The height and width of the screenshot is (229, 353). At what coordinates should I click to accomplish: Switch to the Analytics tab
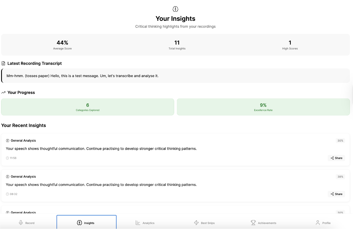coord(145,223)
